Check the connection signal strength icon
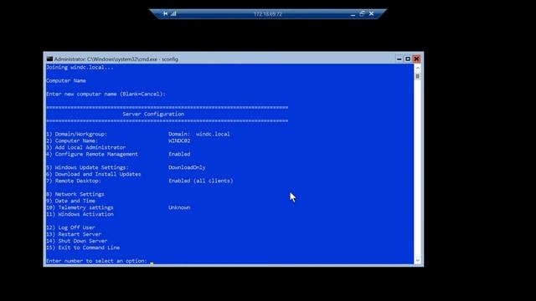The image size is (536, 301). pos(173,13)
